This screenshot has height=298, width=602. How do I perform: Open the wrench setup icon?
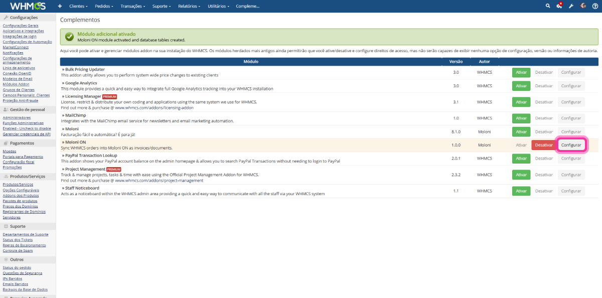tap(571, 6)
